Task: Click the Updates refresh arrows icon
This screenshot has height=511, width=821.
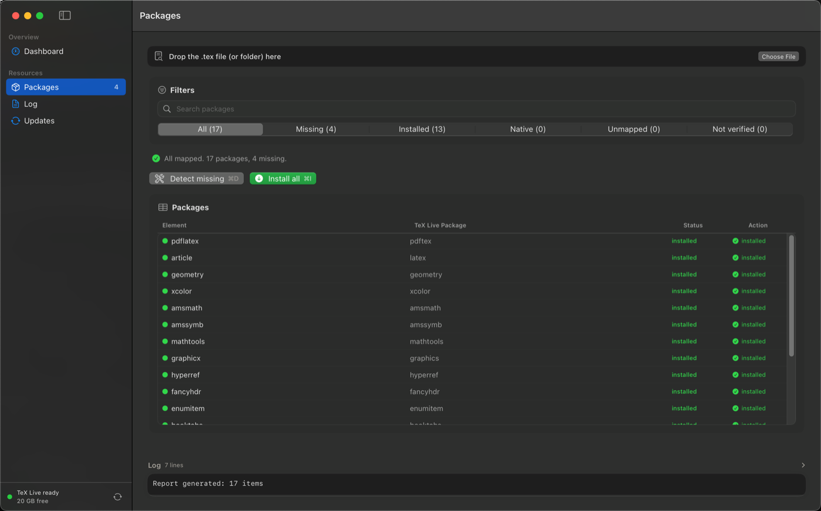Action: pos(16,121)
